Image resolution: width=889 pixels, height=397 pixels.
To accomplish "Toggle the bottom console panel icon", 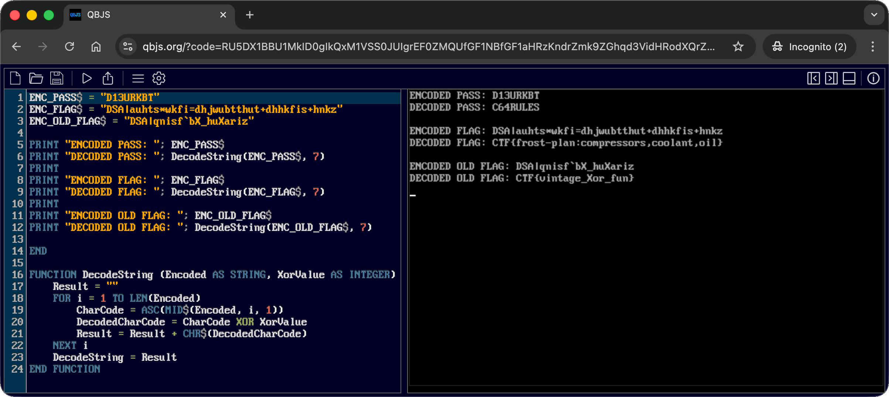I will tap(849, 78).
